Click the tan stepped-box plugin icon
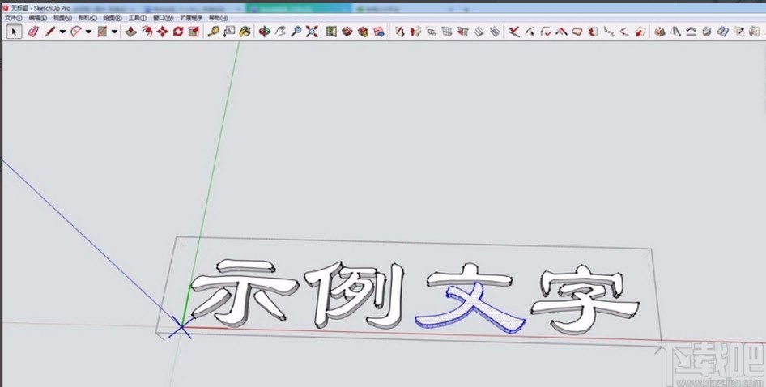This screenshot has height=387, width=766. 659,32
